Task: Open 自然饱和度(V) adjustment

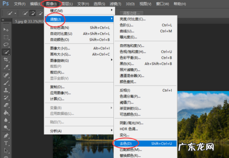Action: 145,46
